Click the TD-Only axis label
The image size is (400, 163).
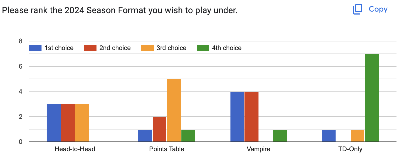350,149
